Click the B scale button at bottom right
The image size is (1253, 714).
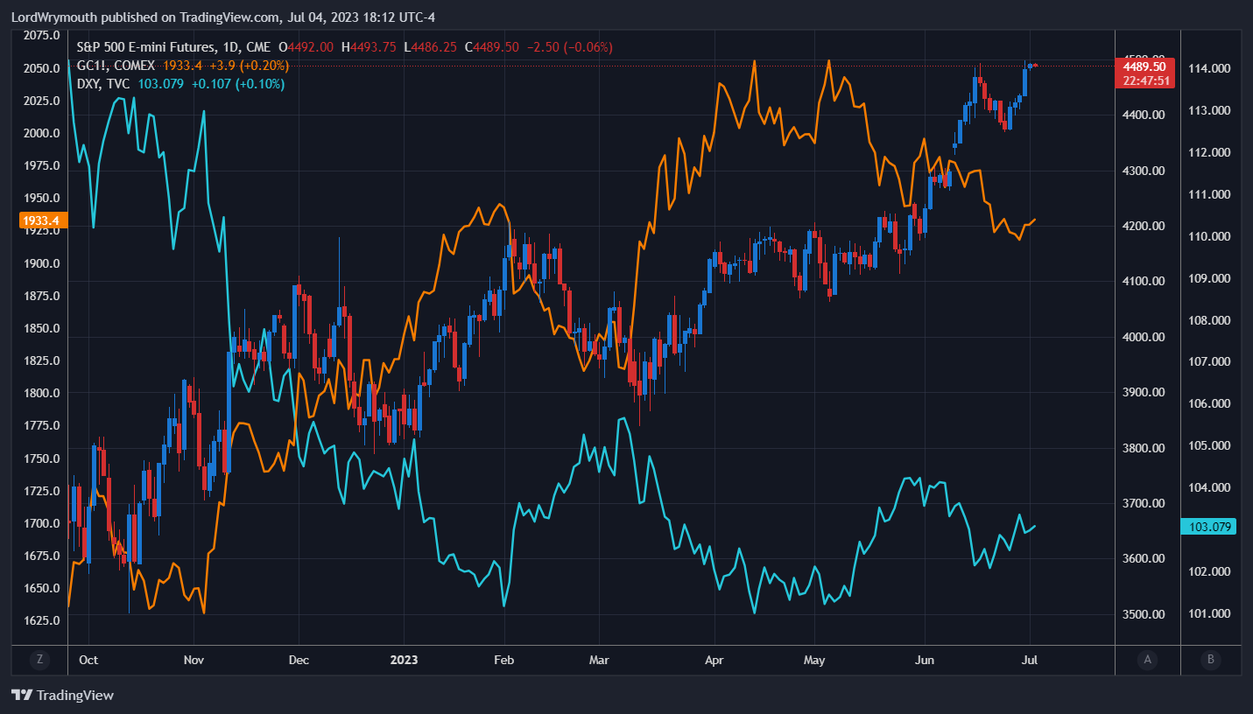[1210, 660]
